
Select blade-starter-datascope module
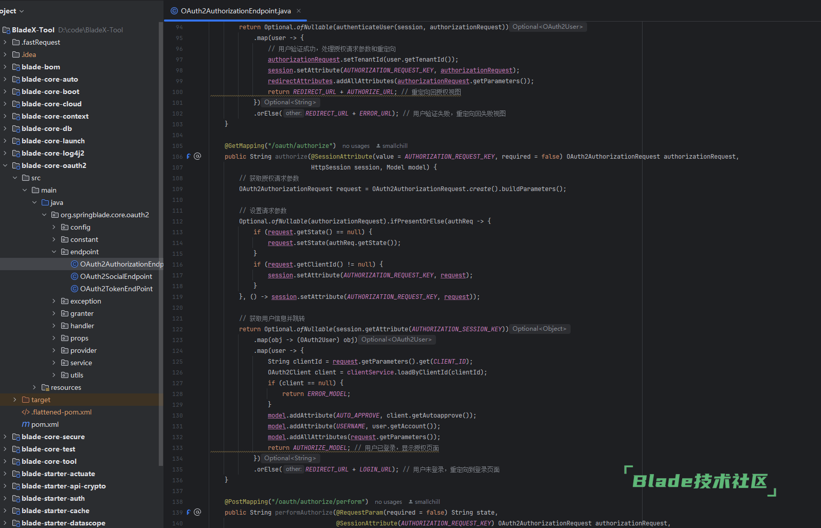tap(63, 523)
